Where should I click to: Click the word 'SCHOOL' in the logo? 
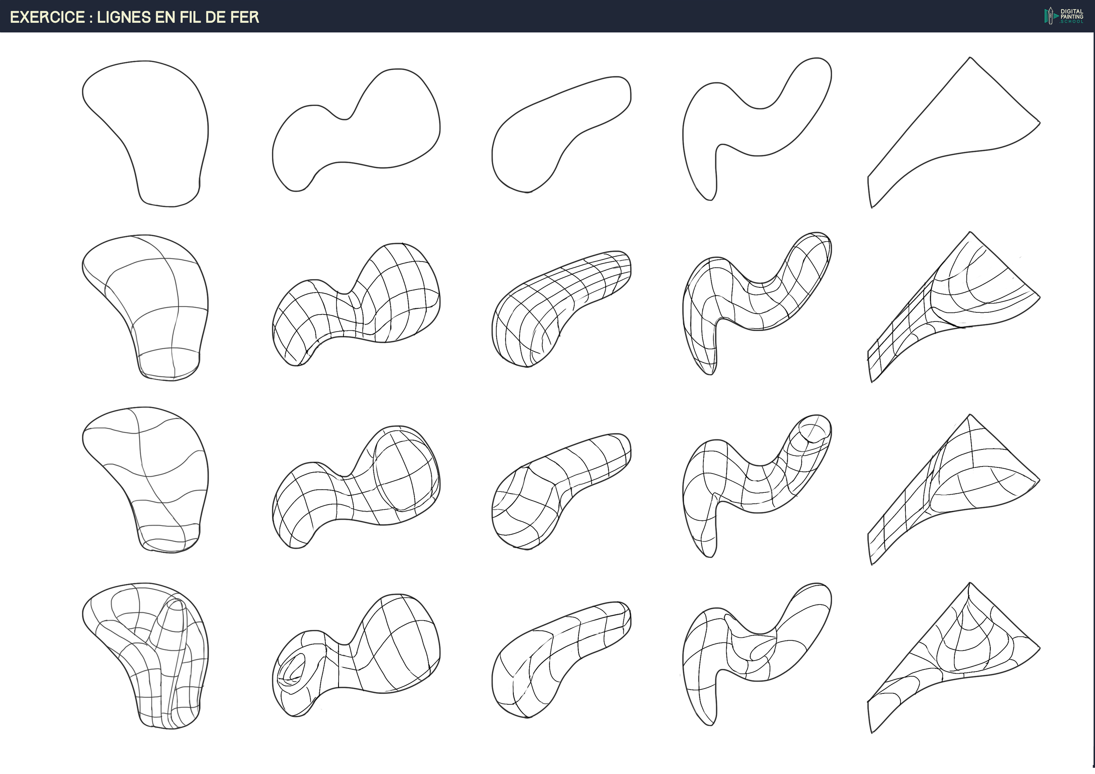pos(1072,21)
